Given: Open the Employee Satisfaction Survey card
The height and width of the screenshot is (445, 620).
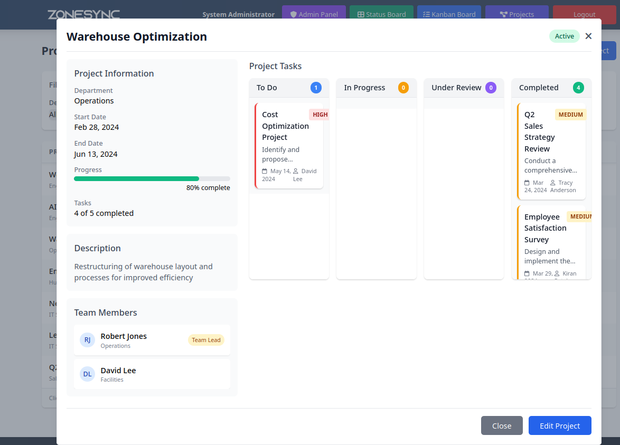Looking at the screenshot, I should (551, 242).
